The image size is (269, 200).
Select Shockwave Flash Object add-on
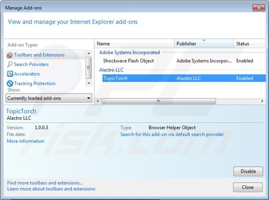[x=128, y=61]
